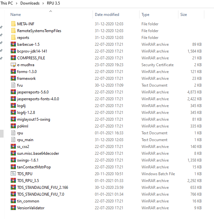This screenshot has height=219, width=214.
Task: Click the first pin icon in sidebar
Action: [x=1, y=27]
